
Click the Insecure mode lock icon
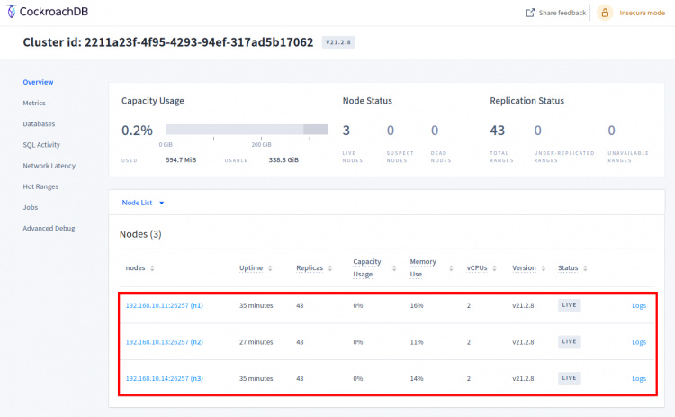coord(604,13)
